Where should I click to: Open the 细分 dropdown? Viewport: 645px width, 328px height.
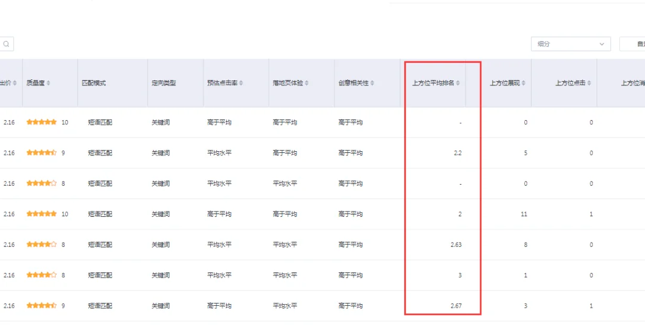[570, 44]
